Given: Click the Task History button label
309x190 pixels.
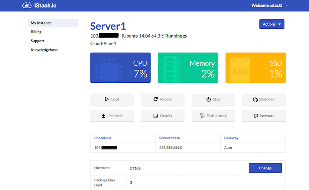Looking at the screenshot, I should (x=217, y=116).
